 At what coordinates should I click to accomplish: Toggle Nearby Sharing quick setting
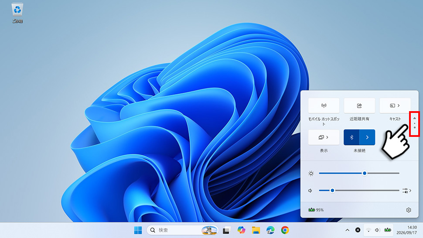(359, 105)
